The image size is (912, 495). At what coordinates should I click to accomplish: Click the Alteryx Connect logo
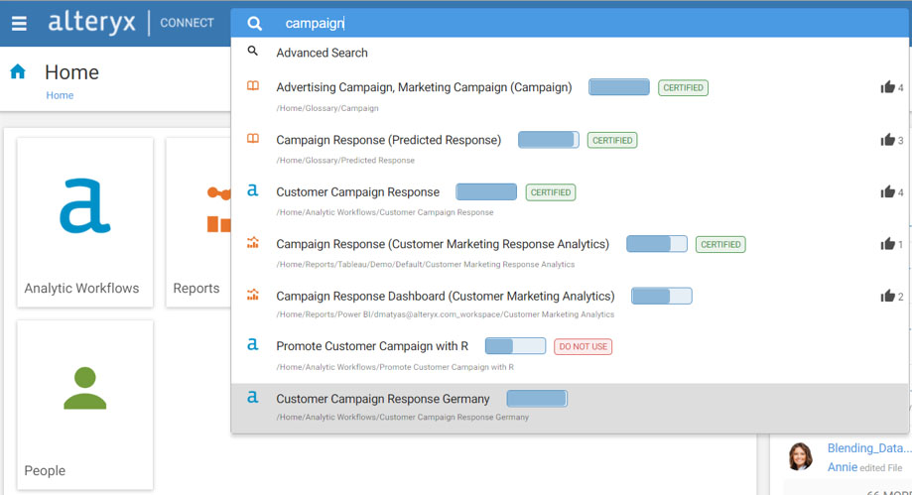tap(131, 23)
